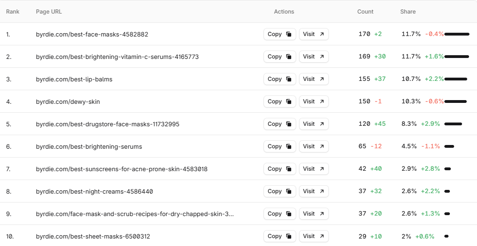Screen dimensions: 477x246
Task: Select URL text byrdie.com/best-sheet-masks-6500312
Action: tap(93, 237)
